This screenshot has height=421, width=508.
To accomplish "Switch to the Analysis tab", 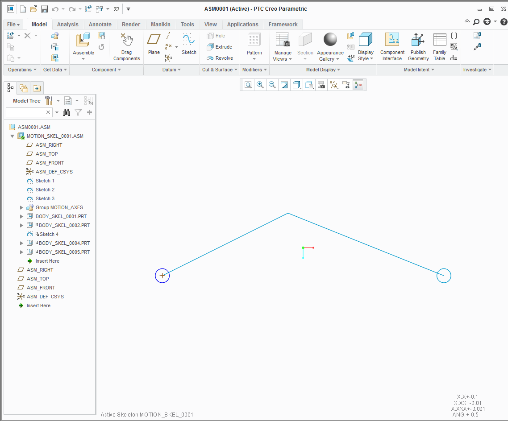I will pyautogui.click(x=68, y=24).
